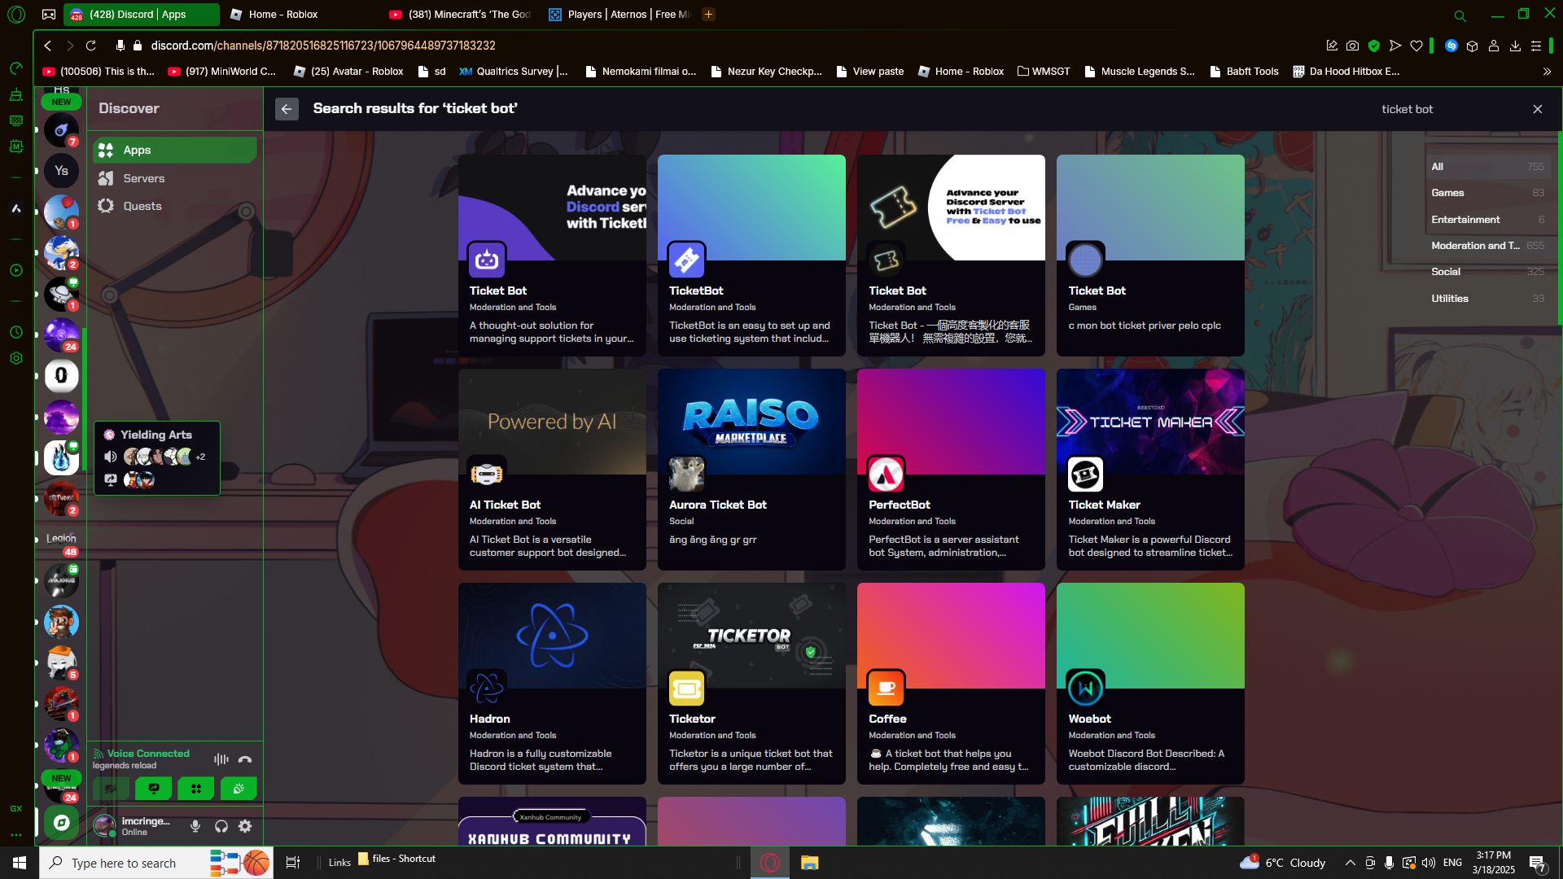This screenshot has width=1563, height=879.
Task: Go back with search results arrow
Action: pos(287,109)
